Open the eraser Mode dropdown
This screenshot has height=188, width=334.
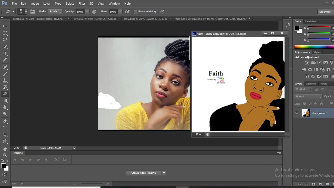pos(55,12)
